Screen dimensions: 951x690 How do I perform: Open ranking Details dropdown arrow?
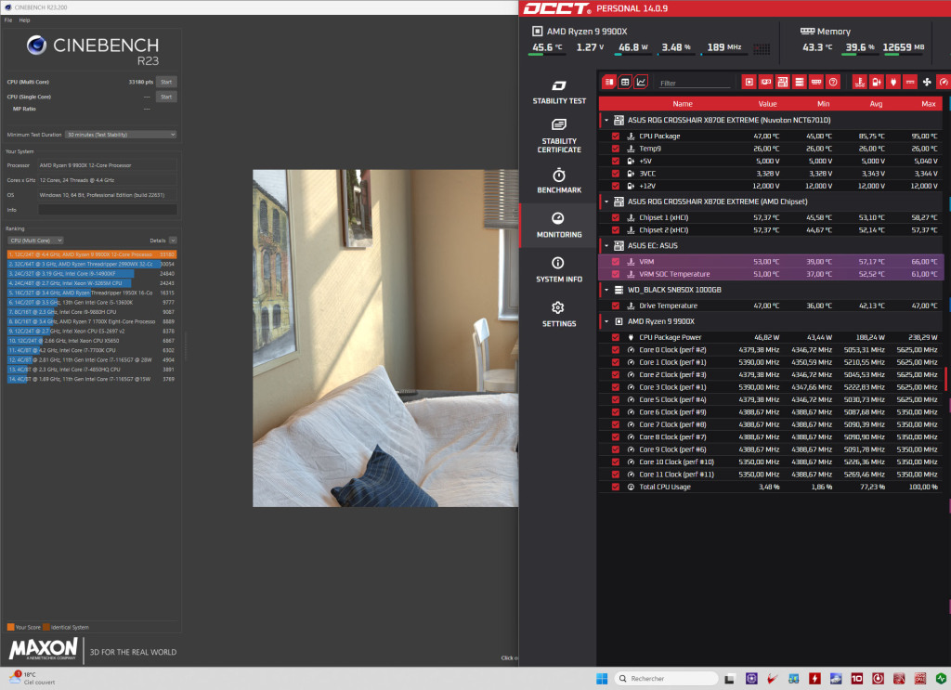(x=173, y=241)
